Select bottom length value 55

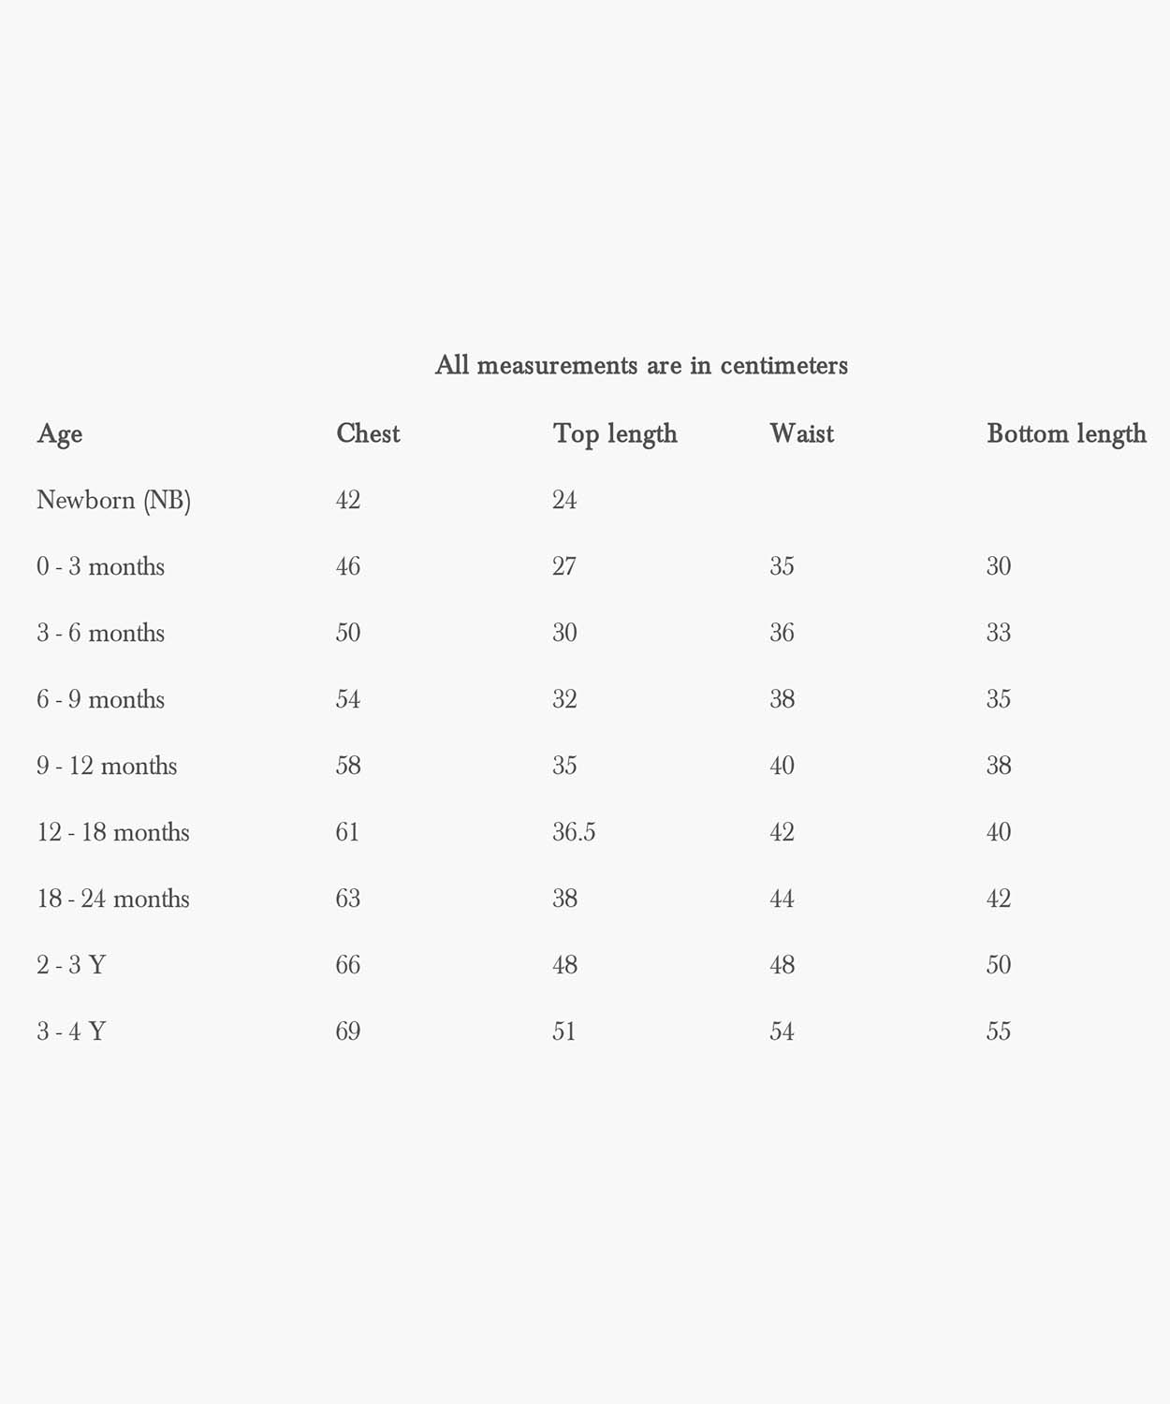click(x=999, y=1031)
